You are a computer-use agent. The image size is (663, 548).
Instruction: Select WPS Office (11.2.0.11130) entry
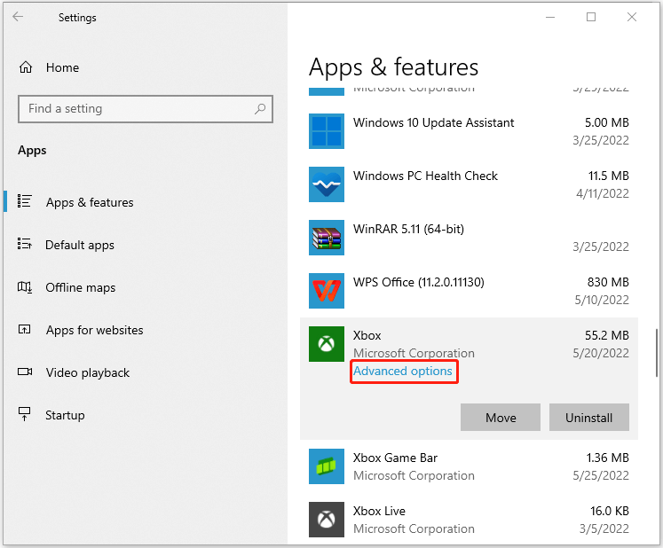(x=469, y=291)
